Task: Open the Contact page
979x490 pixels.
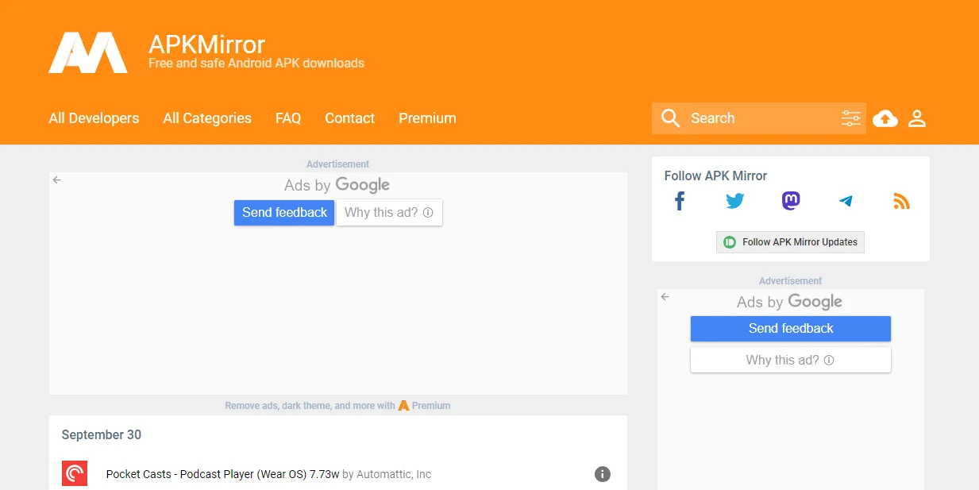Action: point(349,118)
